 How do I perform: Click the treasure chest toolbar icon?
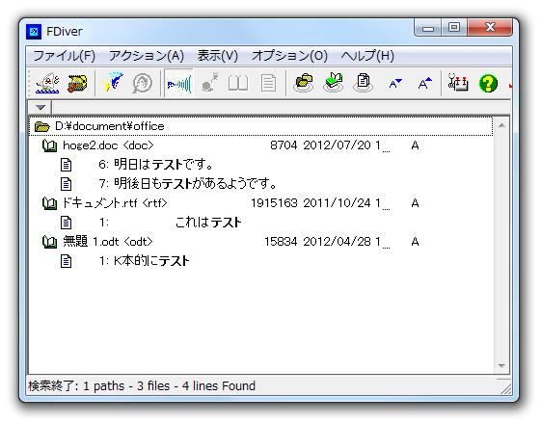[x=77, y=83]
